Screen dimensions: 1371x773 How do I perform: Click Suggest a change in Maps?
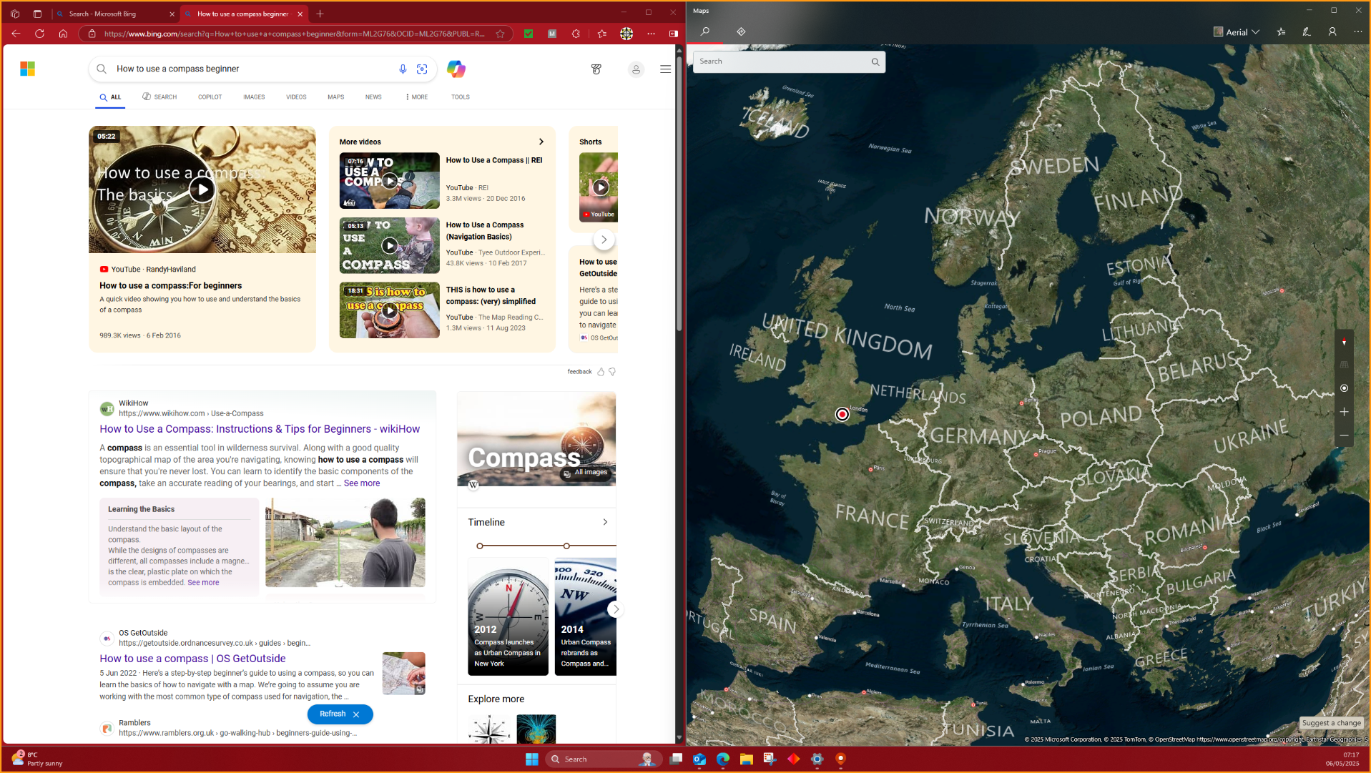(1331, 723)
